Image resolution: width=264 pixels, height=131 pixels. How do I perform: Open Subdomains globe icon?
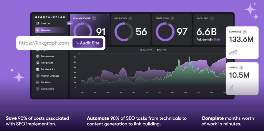(x=38, y=56)
